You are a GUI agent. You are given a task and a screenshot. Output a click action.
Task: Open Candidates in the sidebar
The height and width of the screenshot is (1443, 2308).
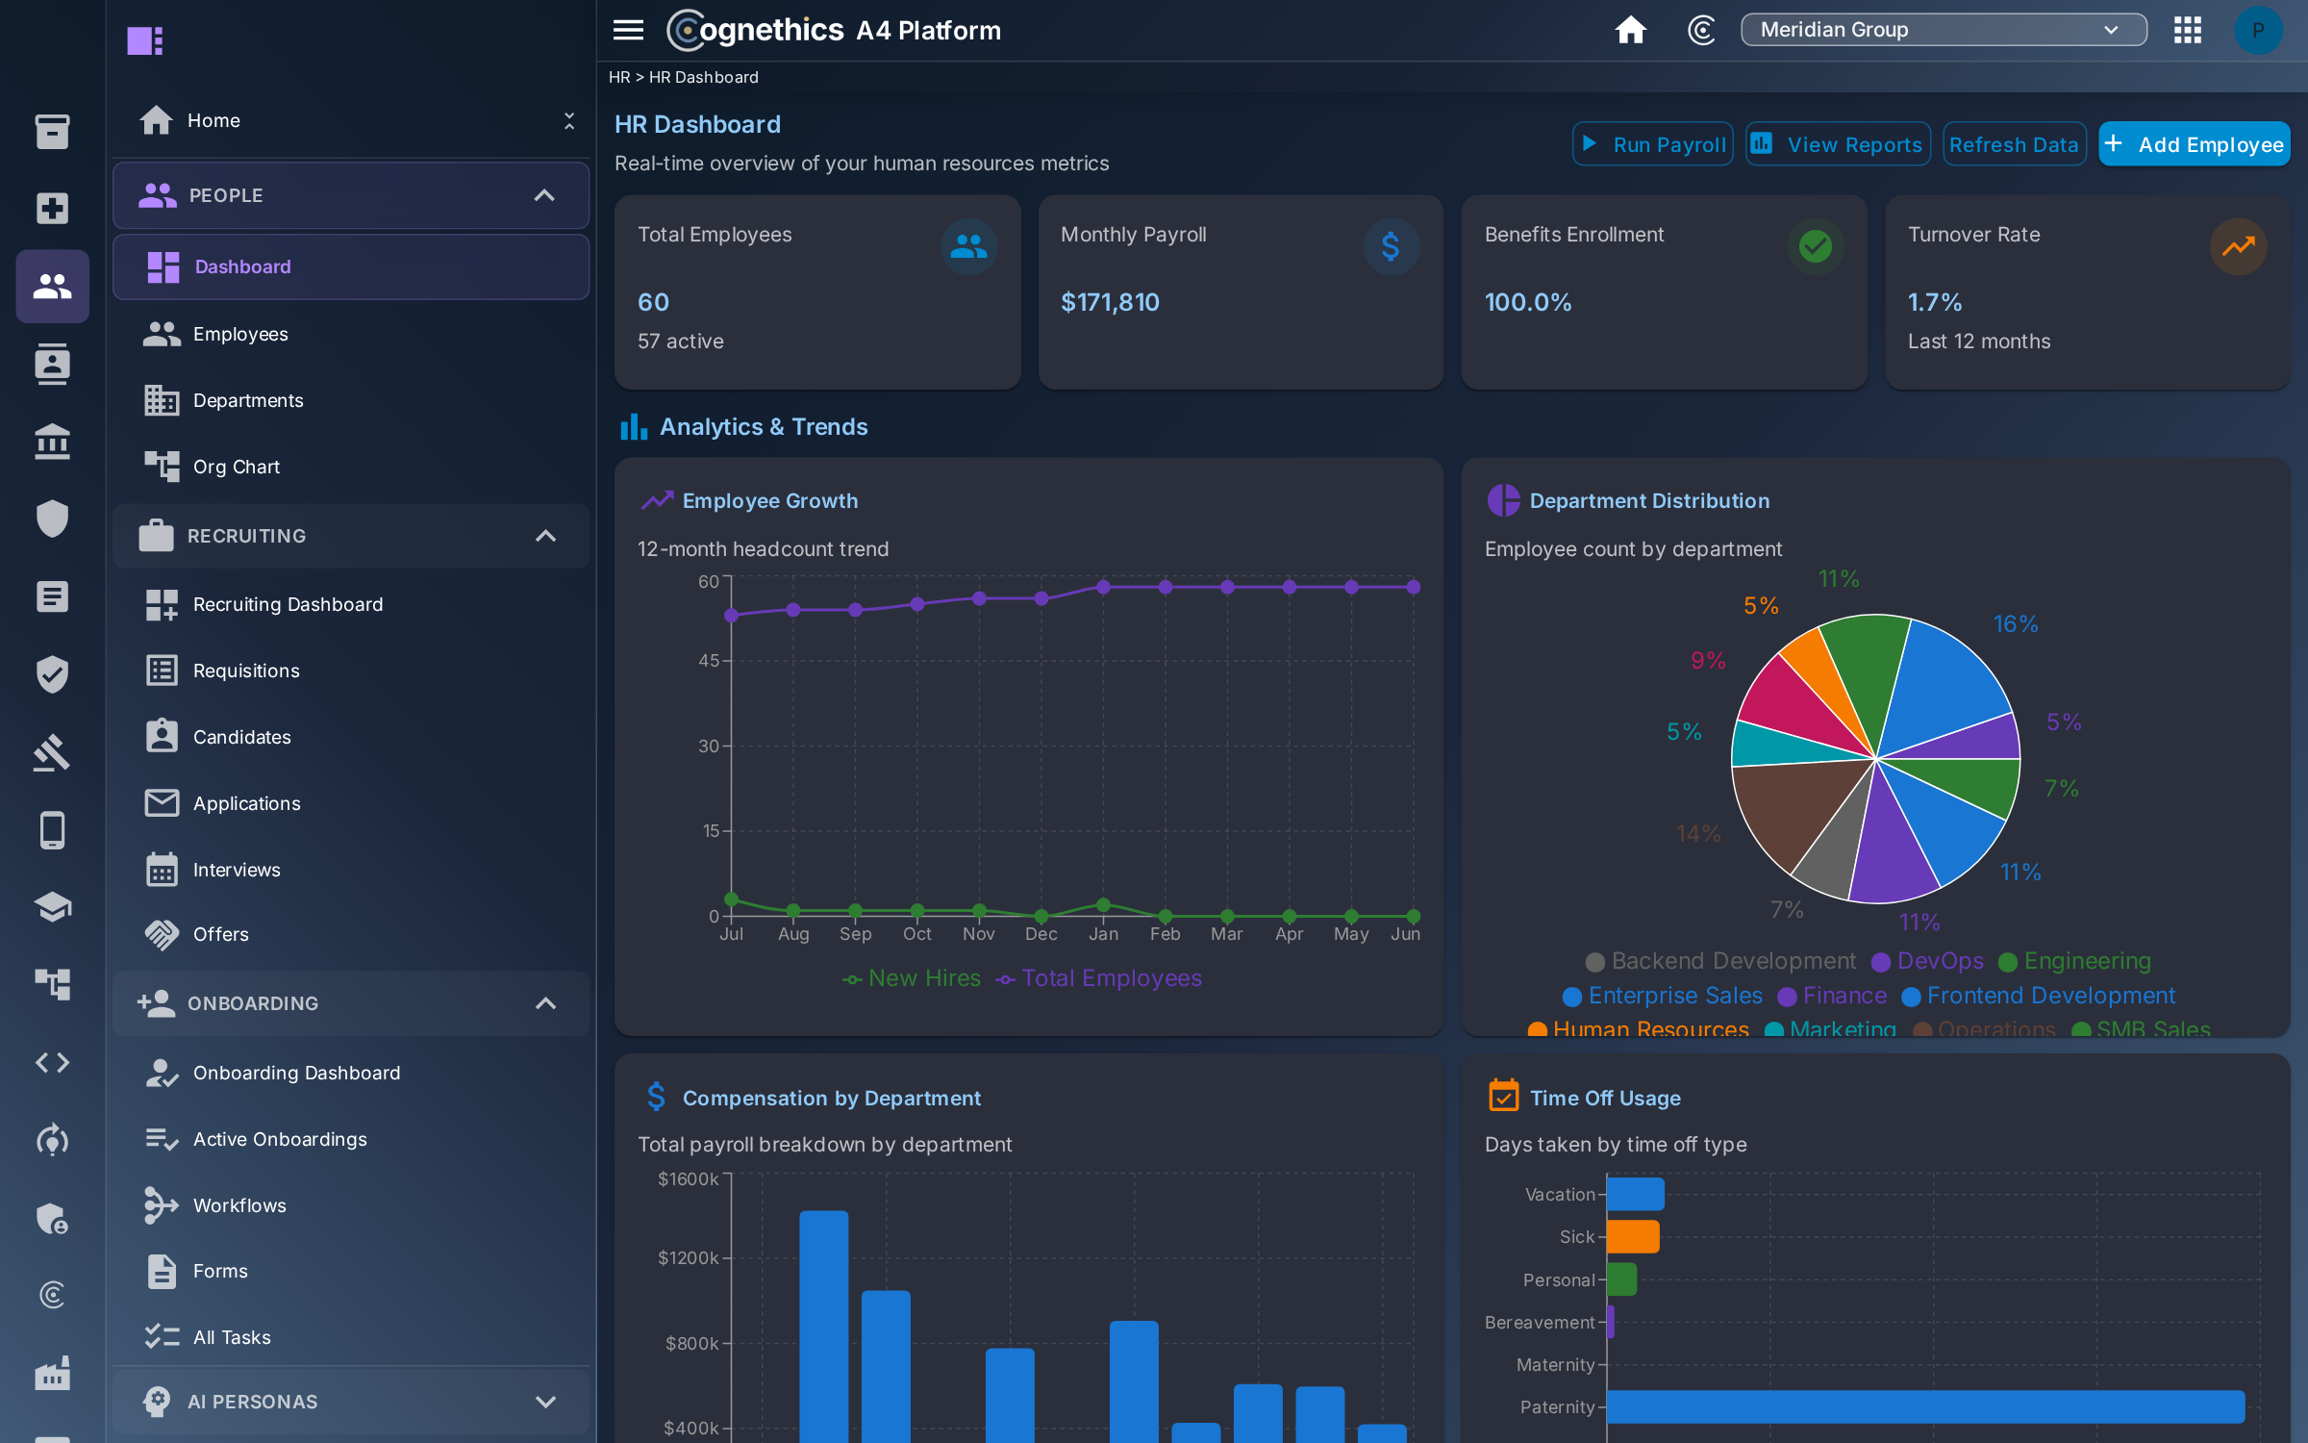tap(351, 737)
